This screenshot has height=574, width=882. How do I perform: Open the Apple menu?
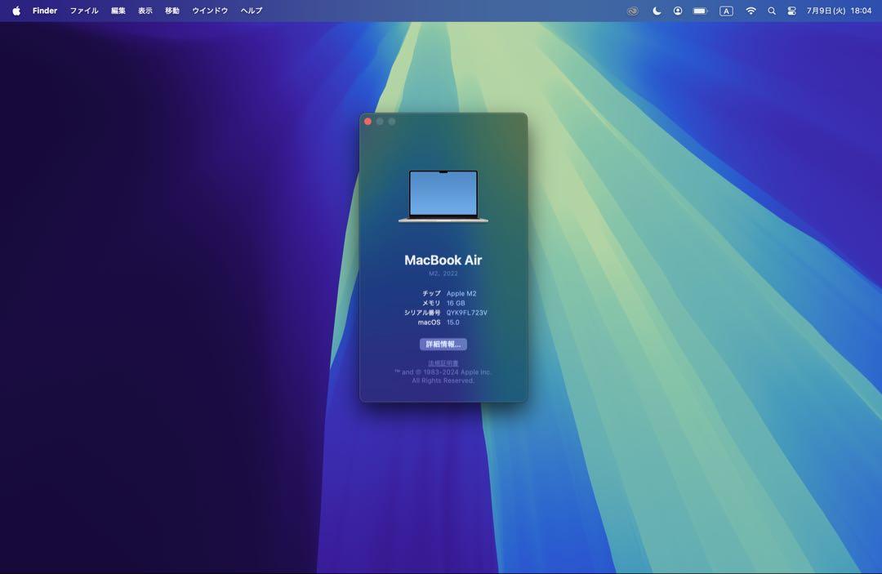(16, 11)
